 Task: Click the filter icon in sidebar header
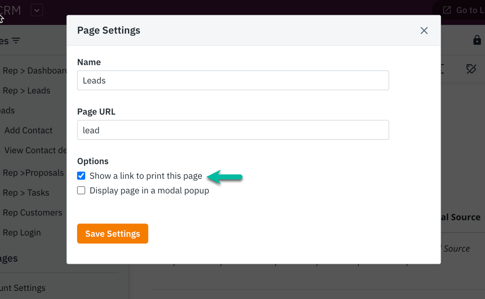pyautogui.click(x=16, y=41)
